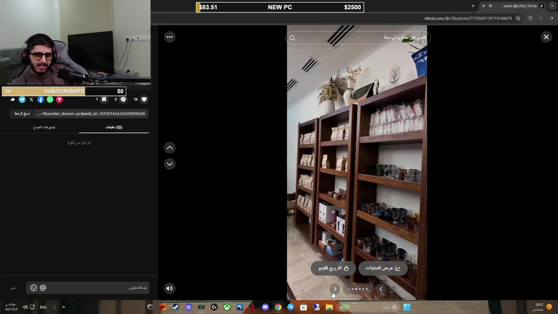
Task: Click the browser forward arrow
Action: point(551,18)
